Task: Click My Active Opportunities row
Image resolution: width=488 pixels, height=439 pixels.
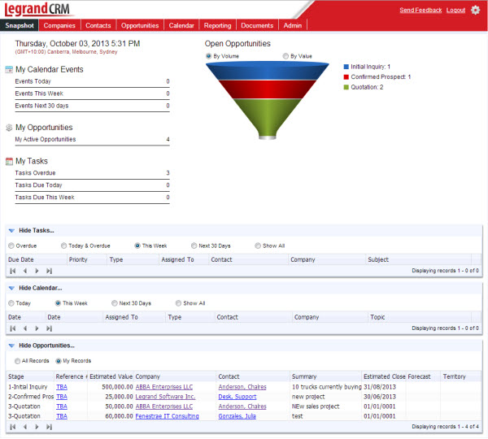Action: click(92, 139)
